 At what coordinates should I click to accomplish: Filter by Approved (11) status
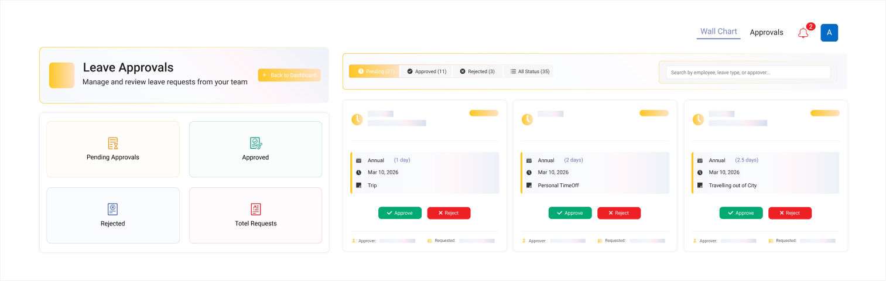point(426,71)
